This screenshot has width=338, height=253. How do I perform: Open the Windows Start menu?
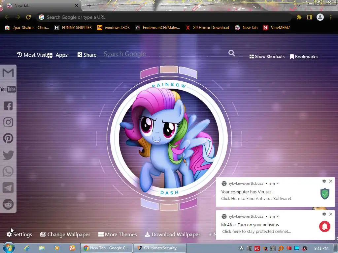point(9,248)
